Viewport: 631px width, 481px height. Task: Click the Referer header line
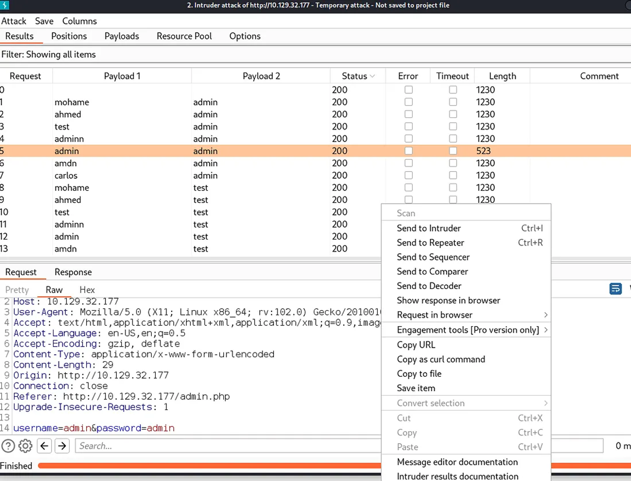(x=121, y=396)
